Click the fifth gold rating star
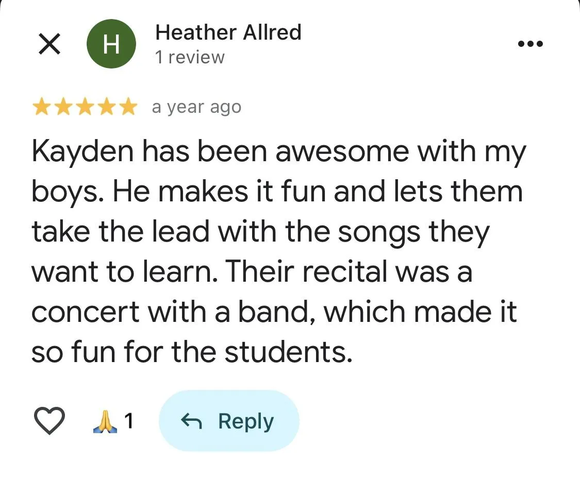Image resolution: width=580 pixels, height=497 pixels. point(128,107)
